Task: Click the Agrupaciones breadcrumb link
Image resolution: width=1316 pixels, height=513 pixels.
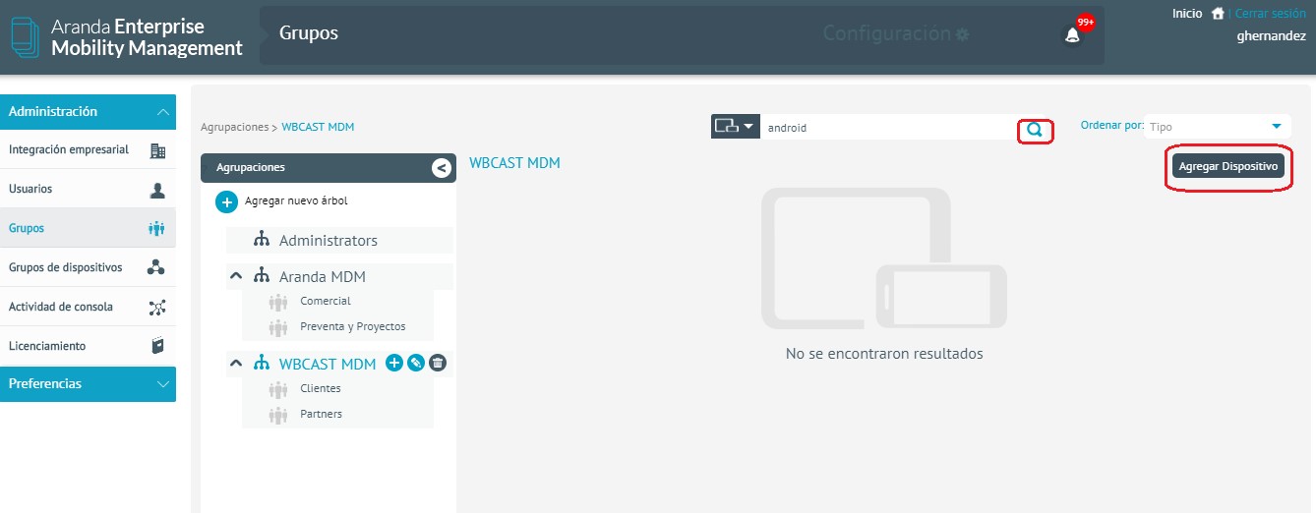Action: pyautogui.click(x=234, y=128)
